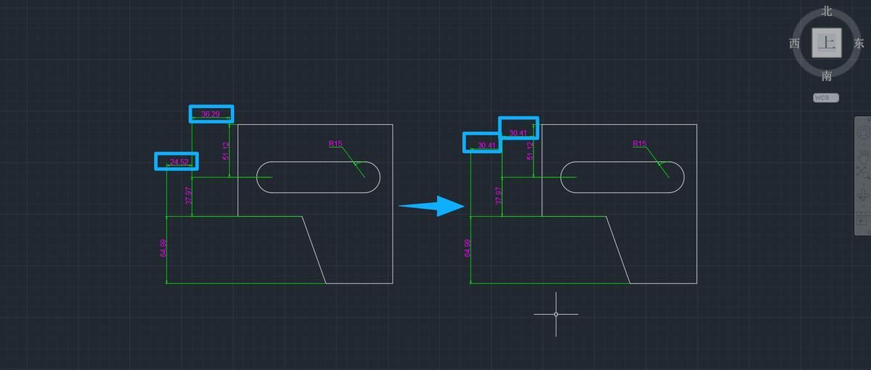The image size is (871, 370).
Task: Click the ViewCube top face 上
Action: coord(826,44)
